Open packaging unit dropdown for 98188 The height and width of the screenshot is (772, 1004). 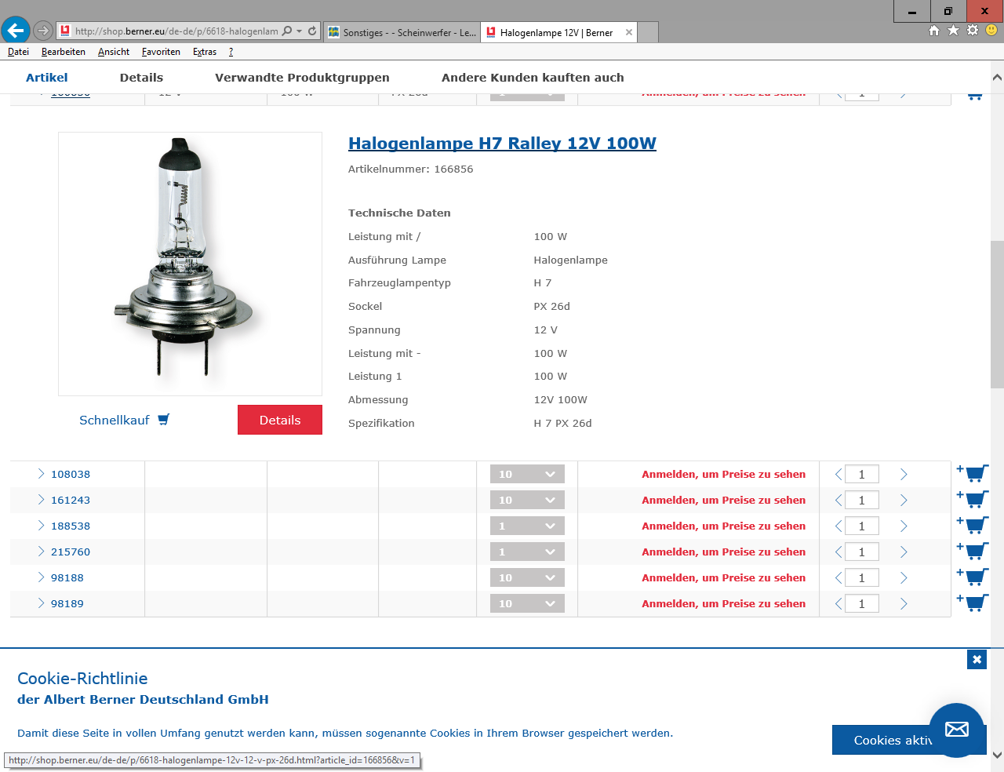coord(527,577)
